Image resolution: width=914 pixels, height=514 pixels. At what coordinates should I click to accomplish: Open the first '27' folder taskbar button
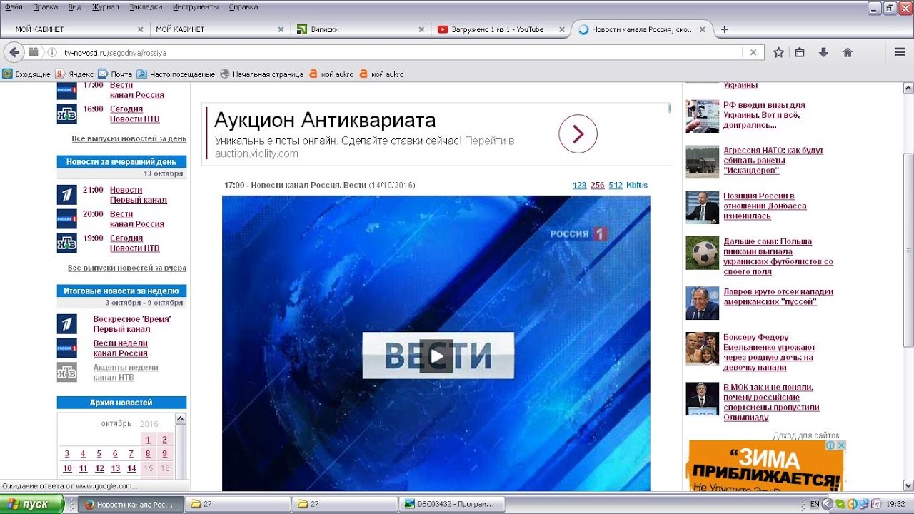(x=238, y=504)
